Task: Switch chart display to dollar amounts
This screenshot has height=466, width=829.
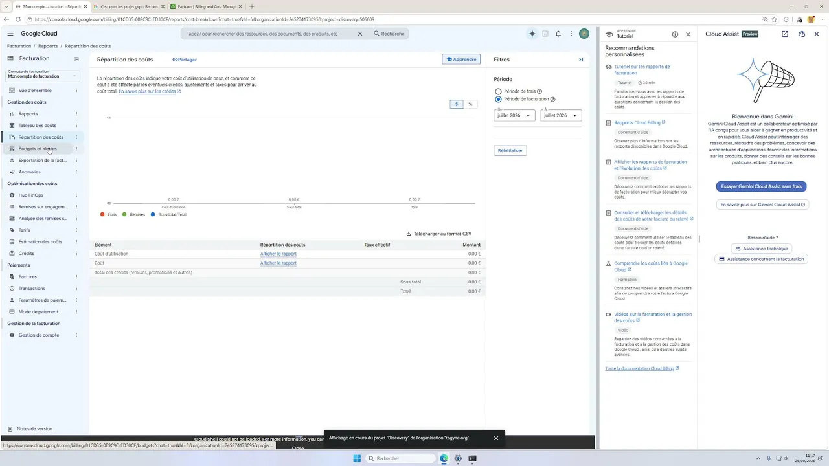Action: 457,104
